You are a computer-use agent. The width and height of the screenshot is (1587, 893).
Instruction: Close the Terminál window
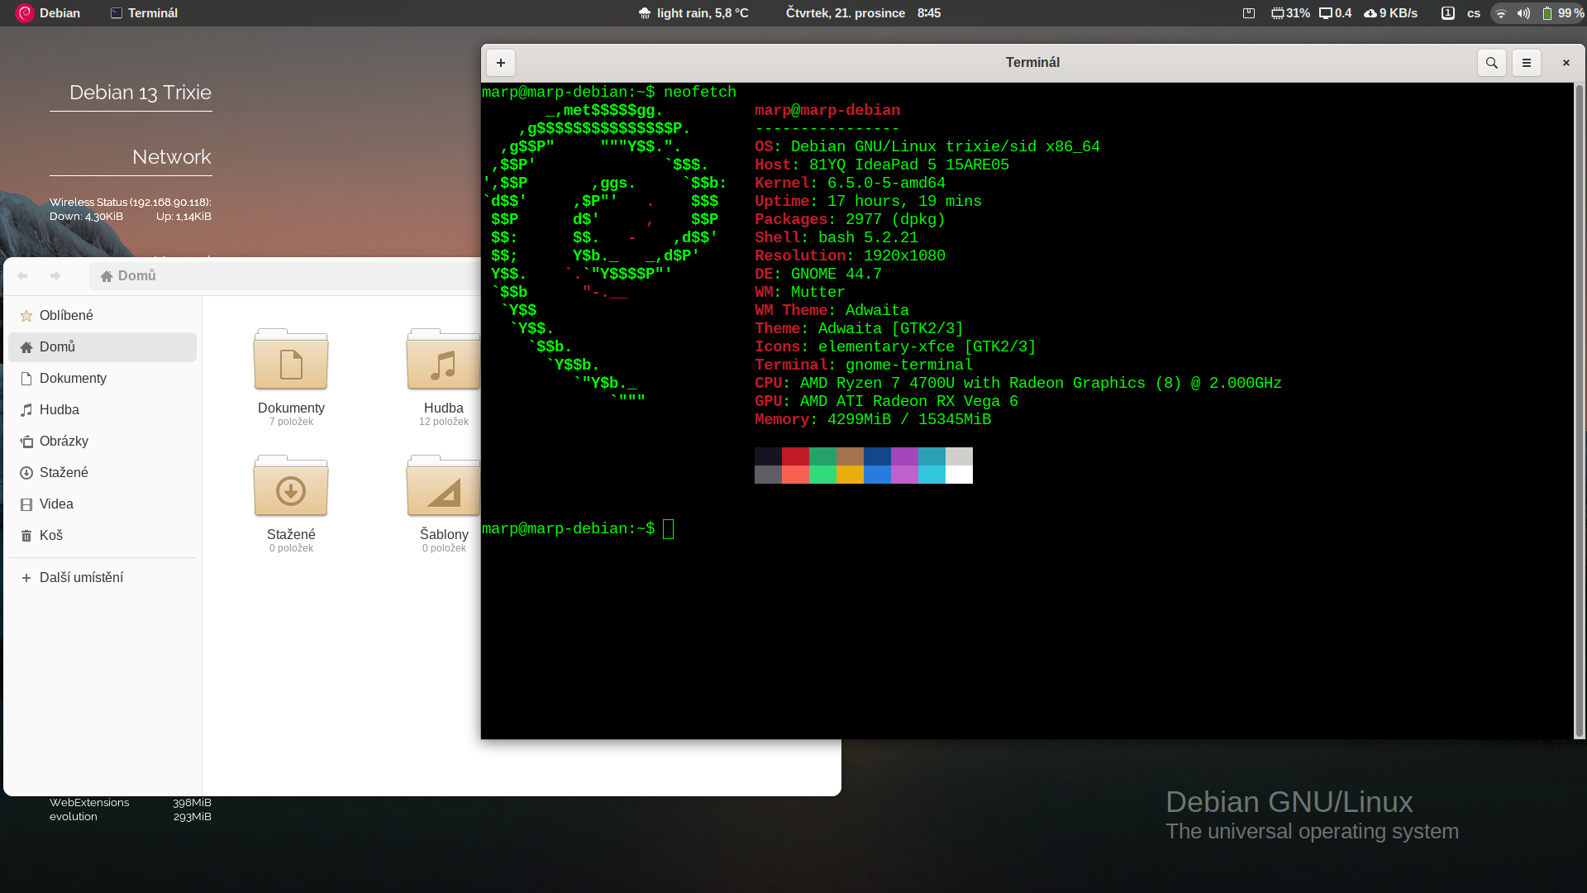click(1566, 63)
